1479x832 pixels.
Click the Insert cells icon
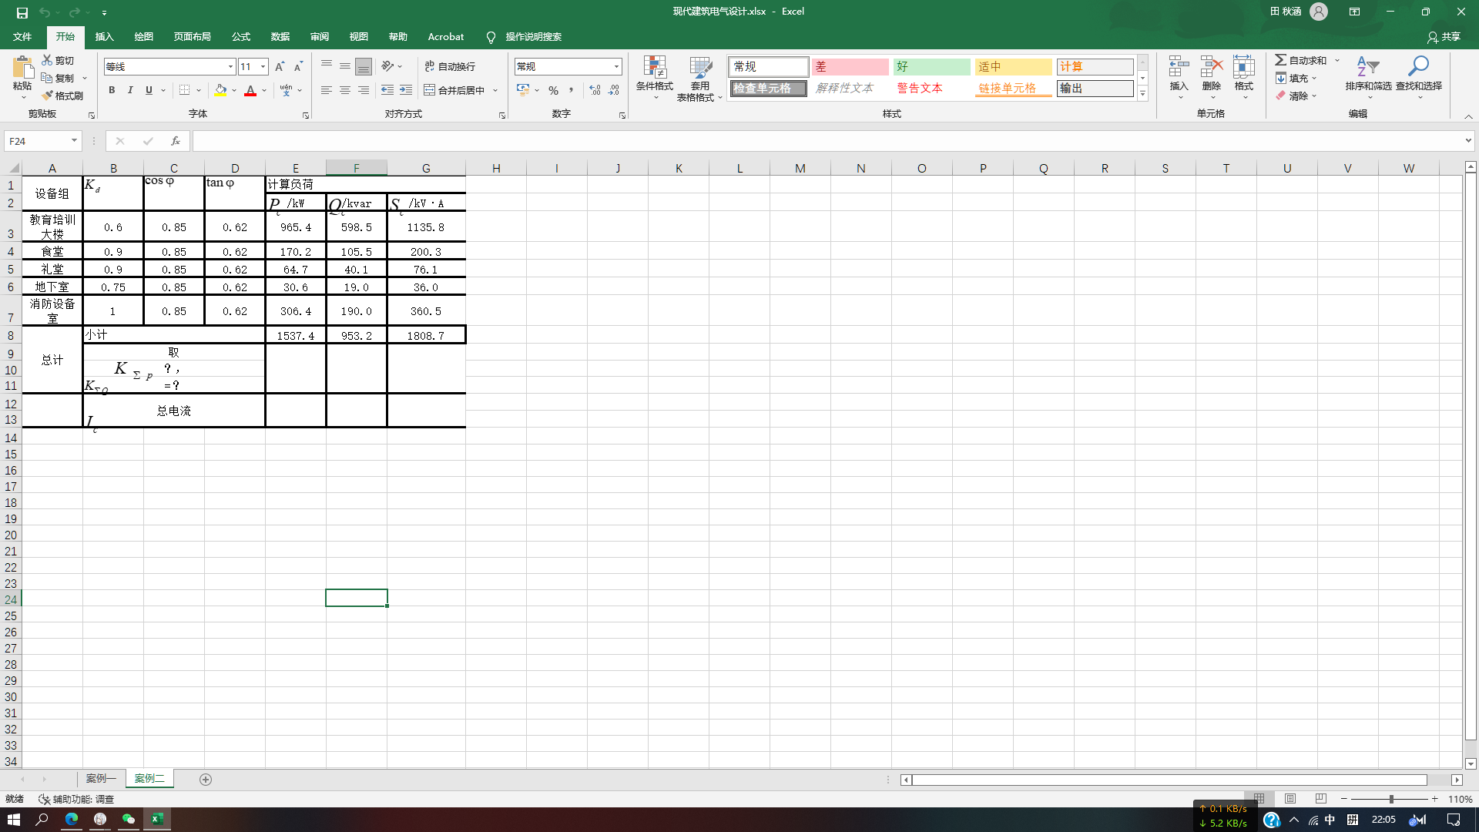tap(1179, 67)
